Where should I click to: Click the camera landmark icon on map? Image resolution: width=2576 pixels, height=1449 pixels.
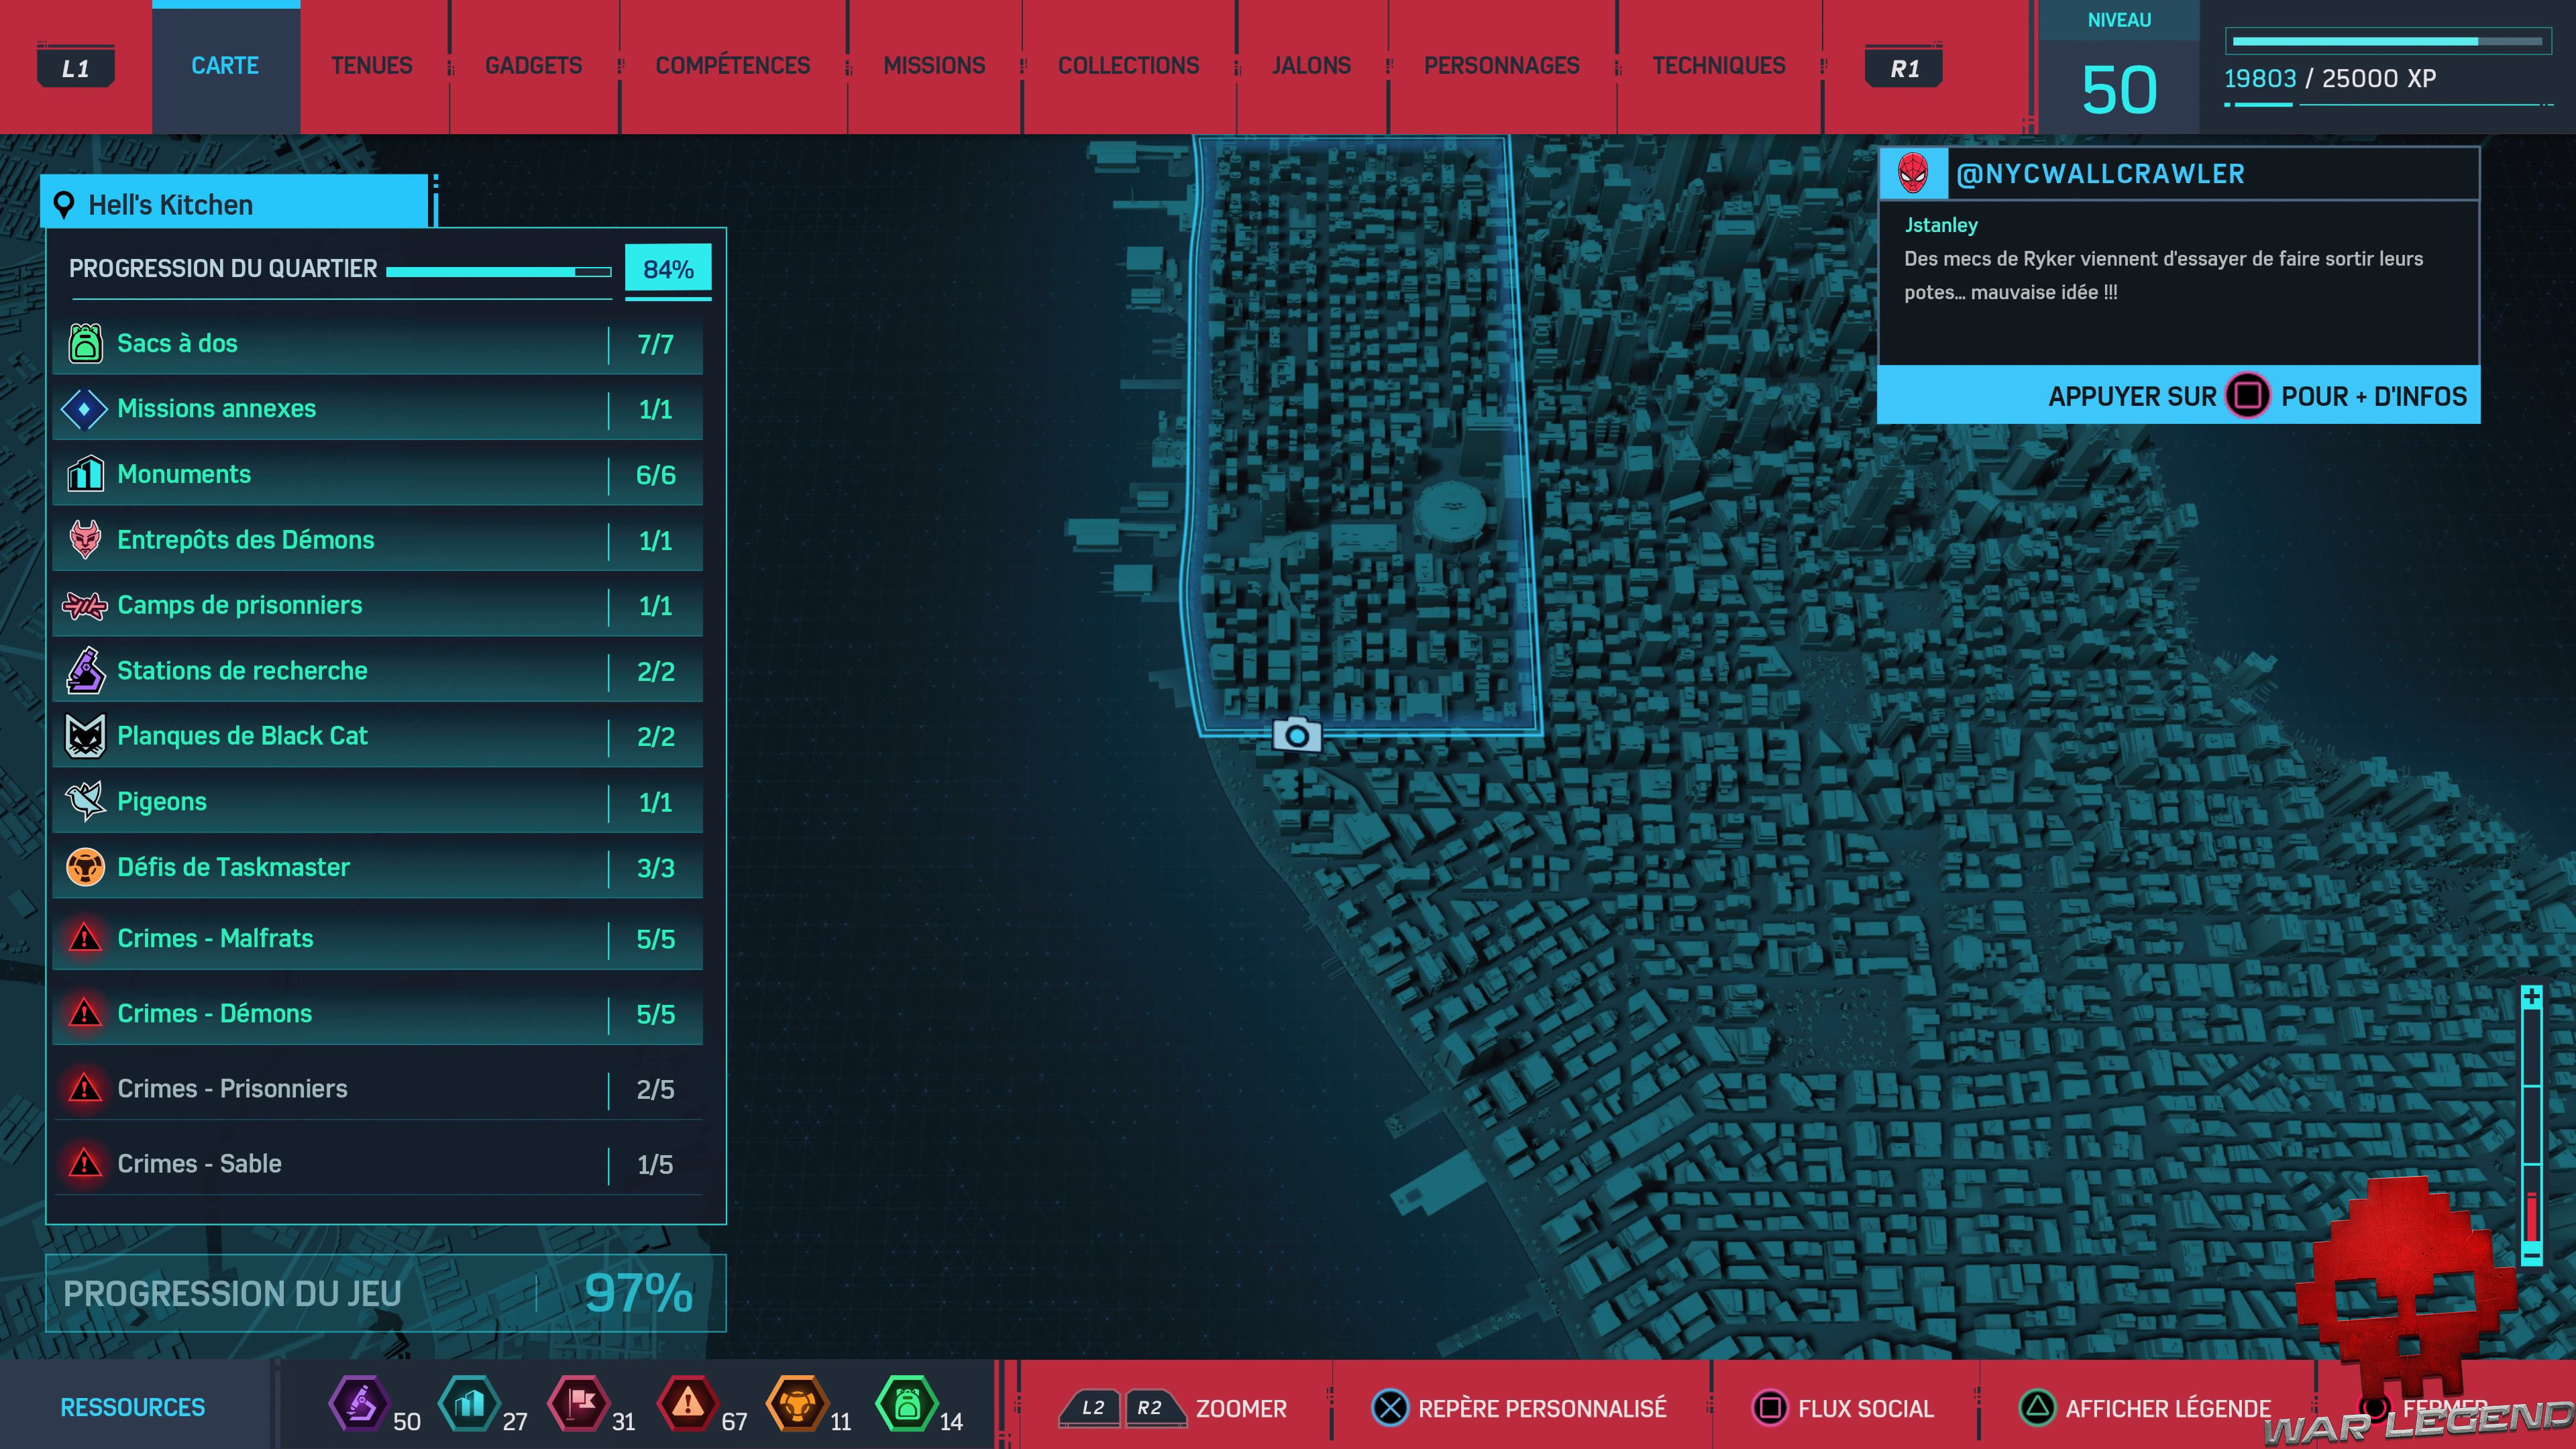tap(1297, 736)
